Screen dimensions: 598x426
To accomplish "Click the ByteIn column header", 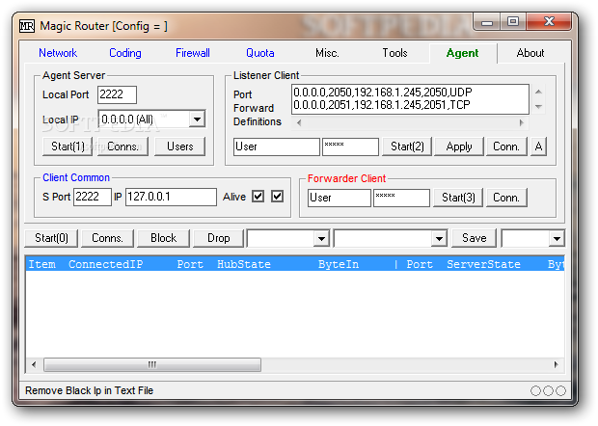I will click(x=339, y=264).
